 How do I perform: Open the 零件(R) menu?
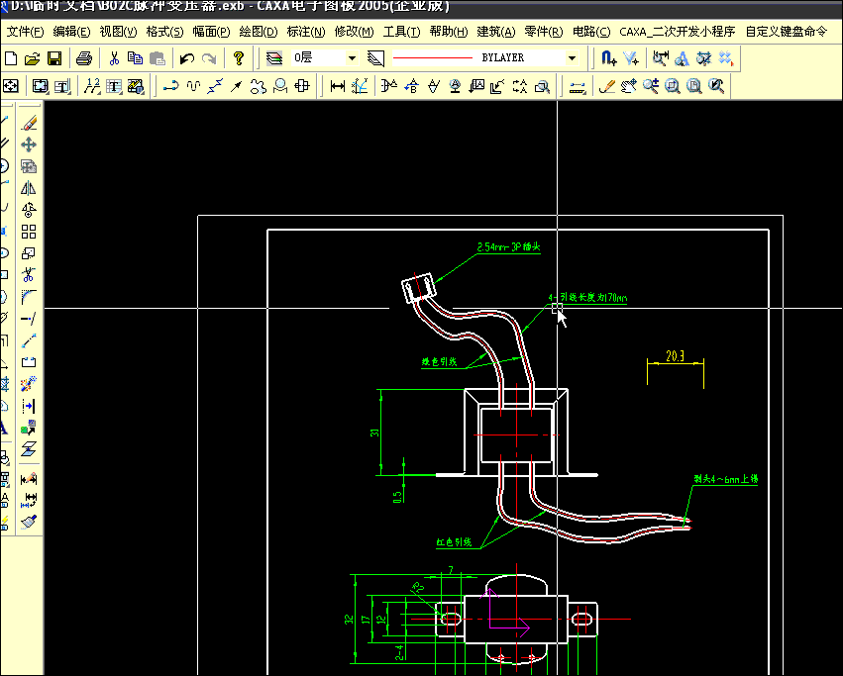[x=544, y=33]
